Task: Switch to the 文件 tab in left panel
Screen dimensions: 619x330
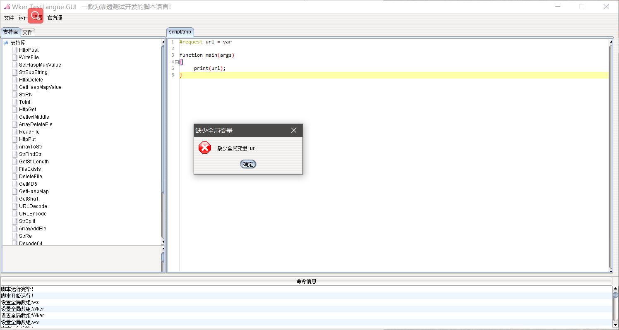Action: pos(28,32)
